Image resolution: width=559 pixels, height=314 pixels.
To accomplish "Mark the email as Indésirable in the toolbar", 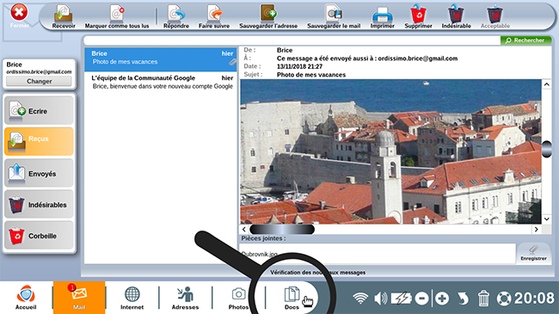I will (456, 16).
